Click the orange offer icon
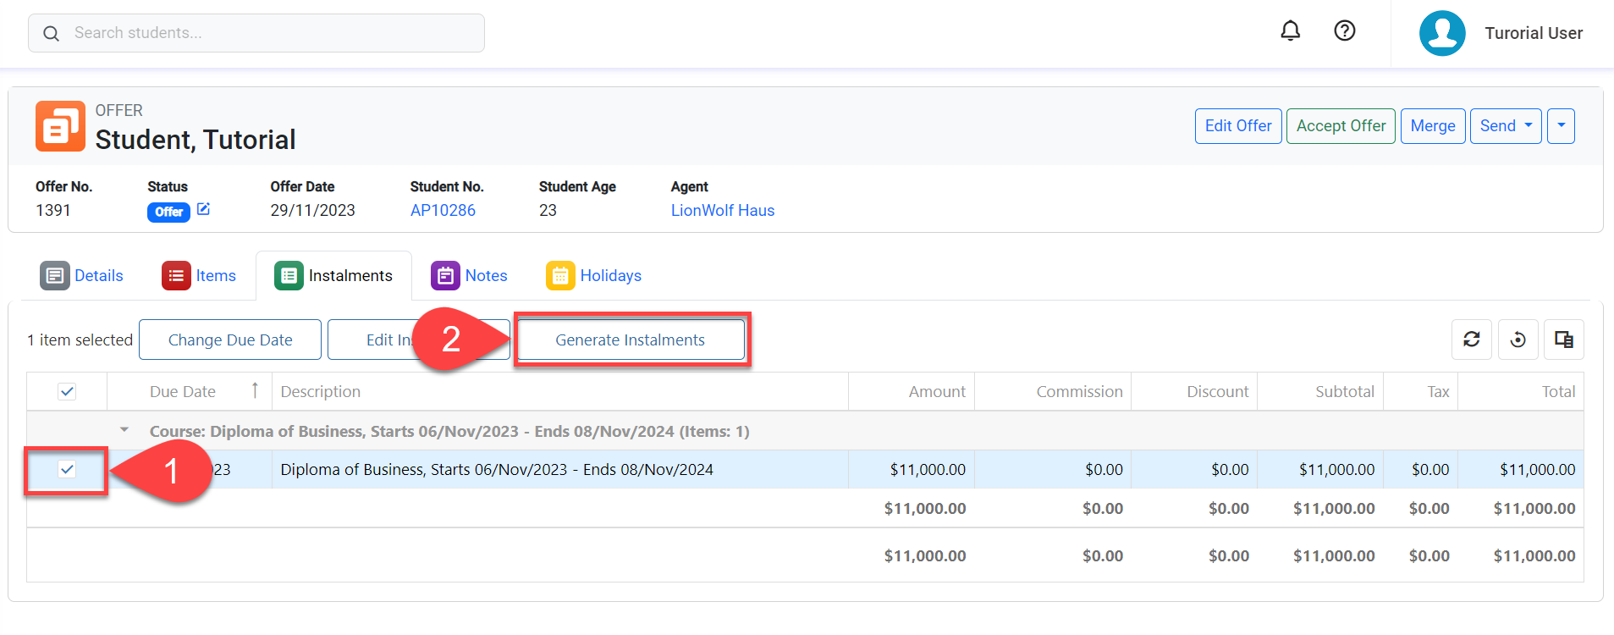Screen dimensions: 1614x635 60,126
